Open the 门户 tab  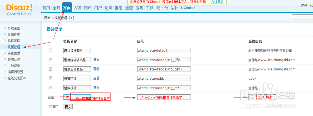pos(98,8)
